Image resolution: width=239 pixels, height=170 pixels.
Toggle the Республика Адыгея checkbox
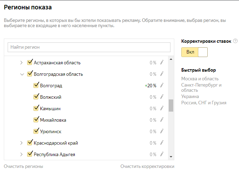30,154
